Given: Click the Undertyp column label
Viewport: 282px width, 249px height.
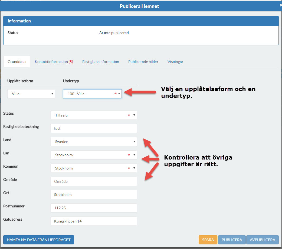Looking at the screenshot, I should pos(71,81).
